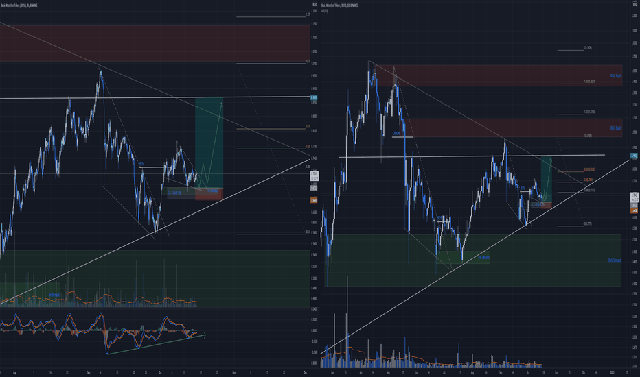
Task: Select the 1.272 Fibonacci level label
Action: [x=590, y=112]
